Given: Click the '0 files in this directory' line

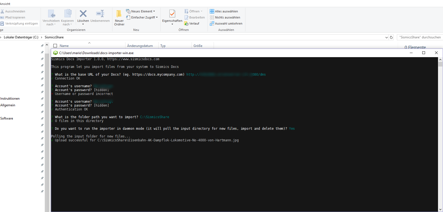Looking at the screenshot, I should pyautogui.click(x=79, y=121).
